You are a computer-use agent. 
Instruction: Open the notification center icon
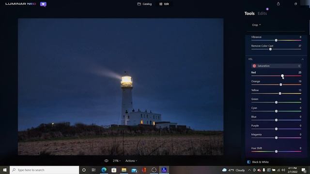(x=304, y=170)
